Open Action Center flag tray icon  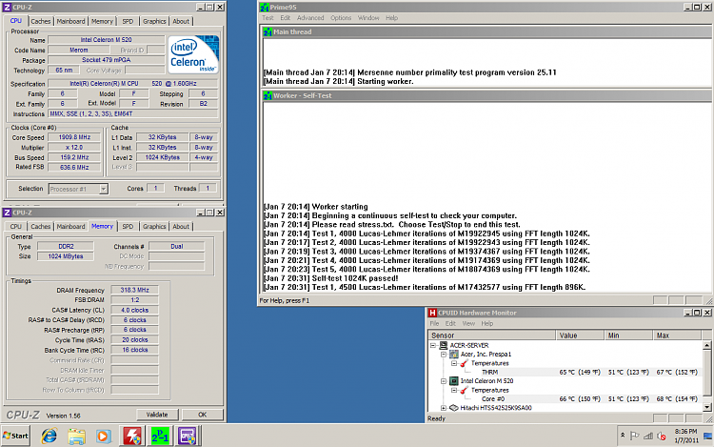(634, 437)
